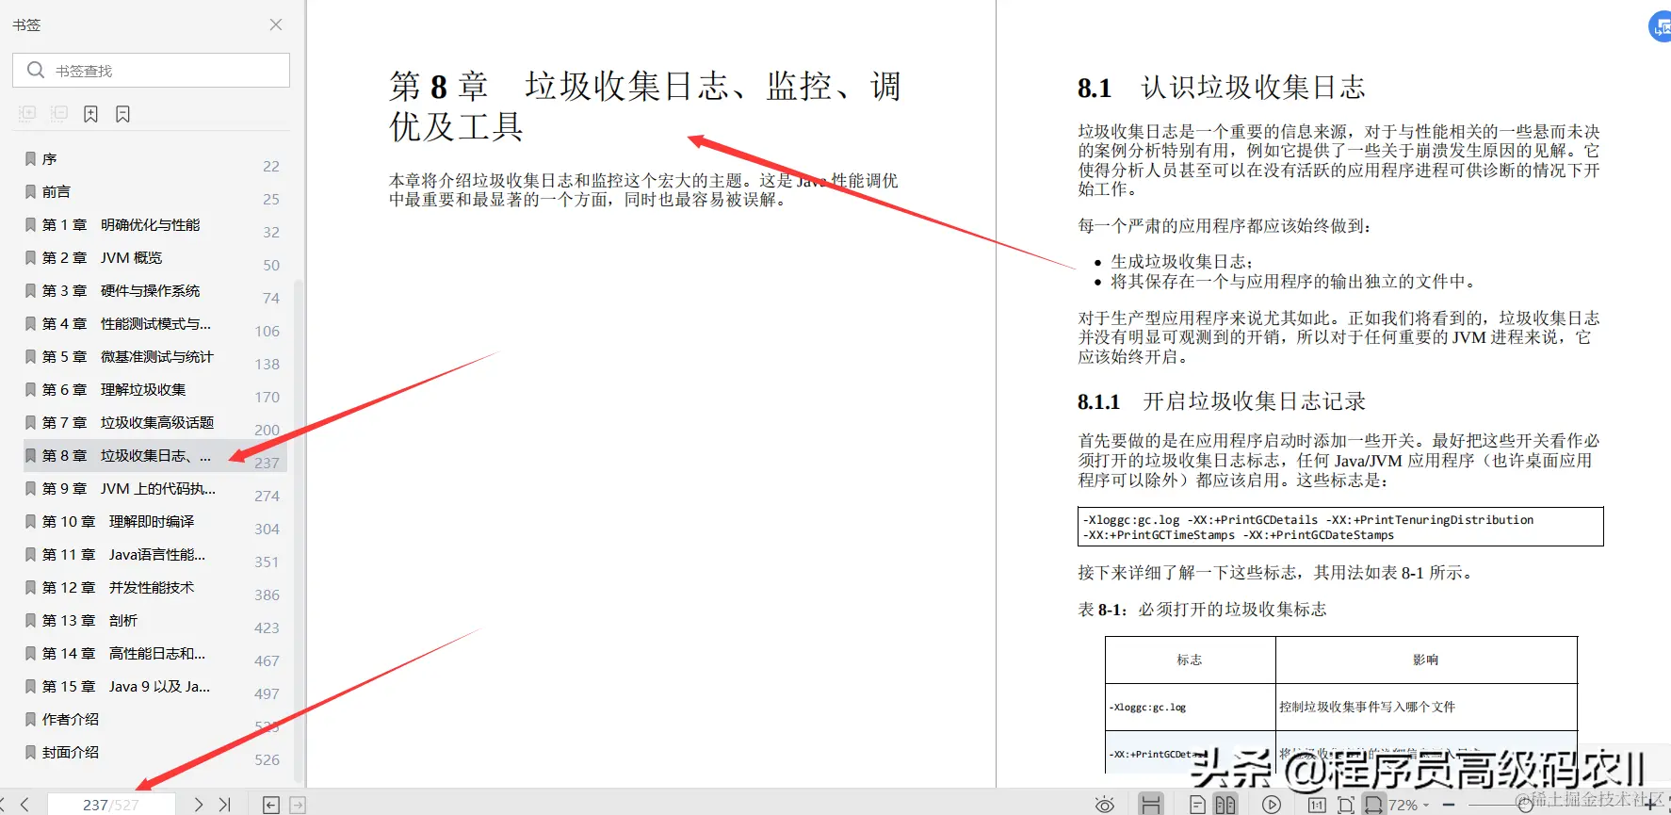Go forward to next view
Image resolution: width=1671 pixels, height=815 pixels.
(298, 805)
